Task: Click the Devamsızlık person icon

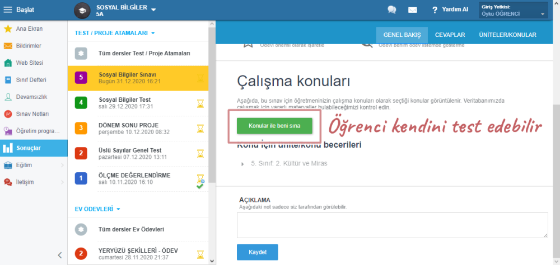Action: (8, 97)
